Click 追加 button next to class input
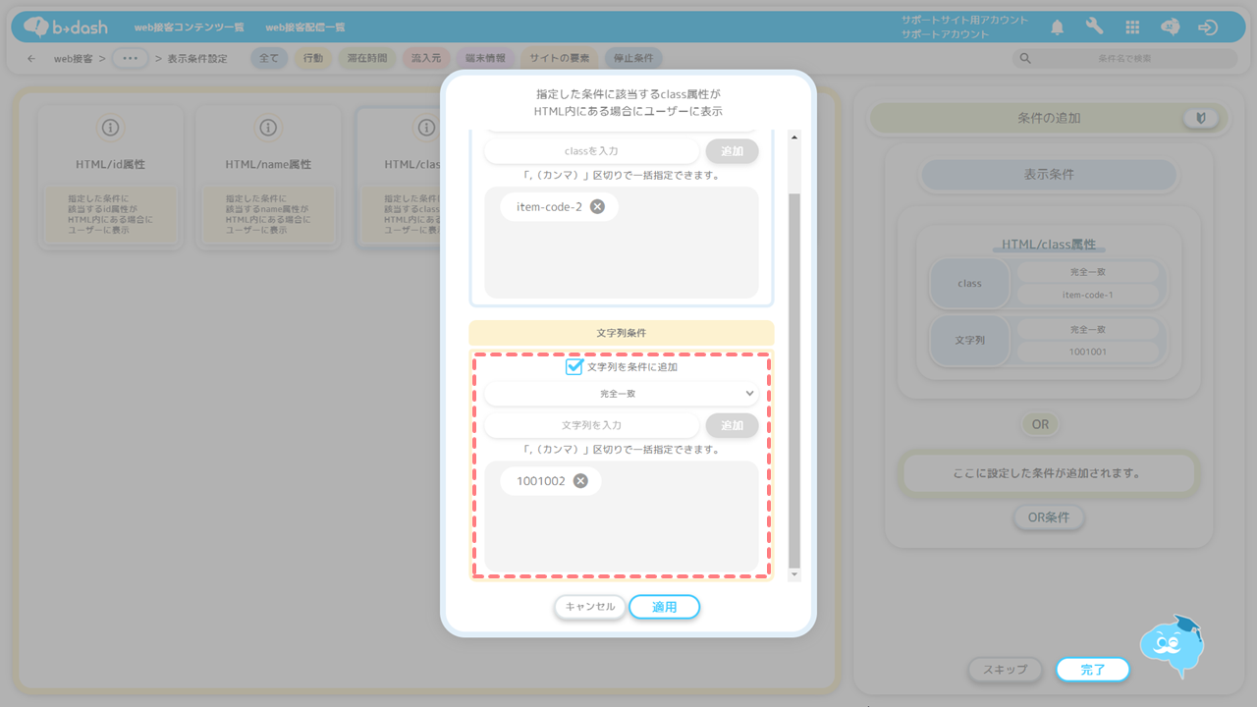The width and height of the screenshot is (1257, 707). (x=733, y=151)
